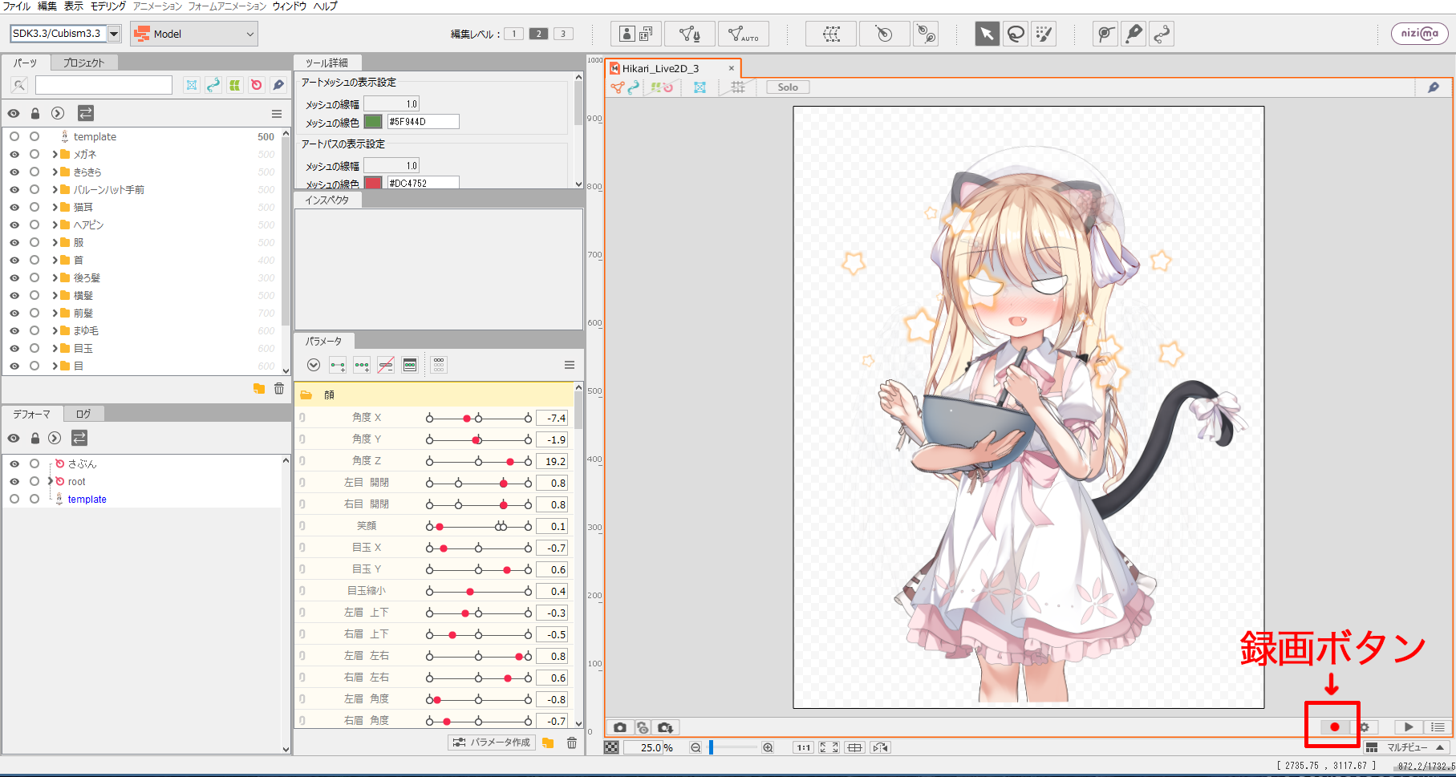Expand the バルーンハット手前 folder

pyautogui.click(x=55, y=189)
